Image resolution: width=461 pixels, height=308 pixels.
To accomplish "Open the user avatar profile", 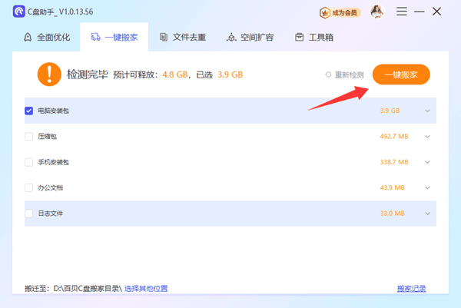I will (376, 12).
